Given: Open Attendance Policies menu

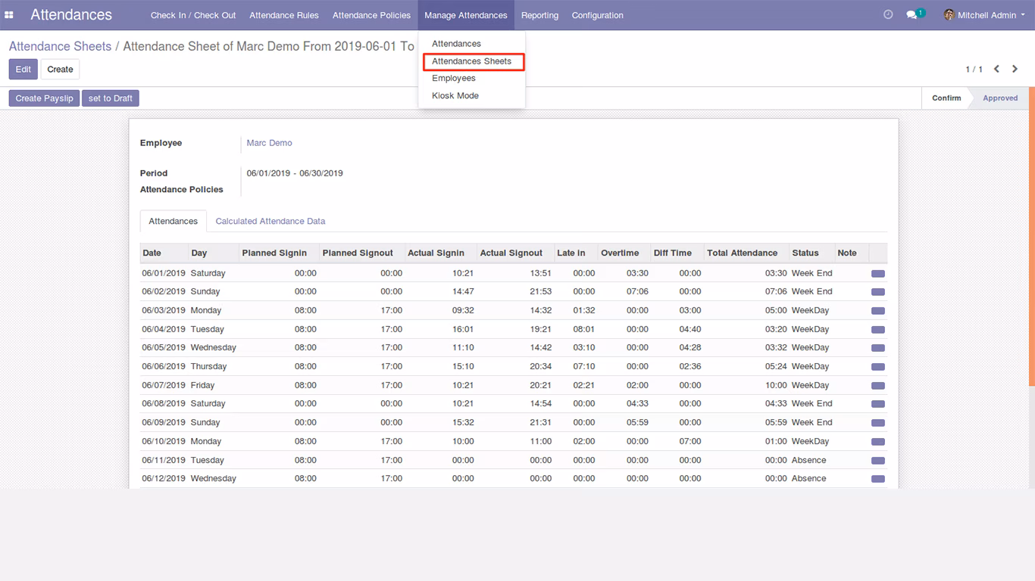Looking at the screenshot, I should [371, 15].
